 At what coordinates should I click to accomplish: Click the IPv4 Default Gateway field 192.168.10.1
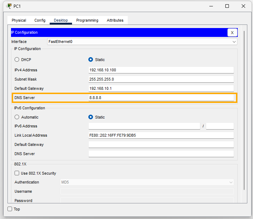point(161,88)
